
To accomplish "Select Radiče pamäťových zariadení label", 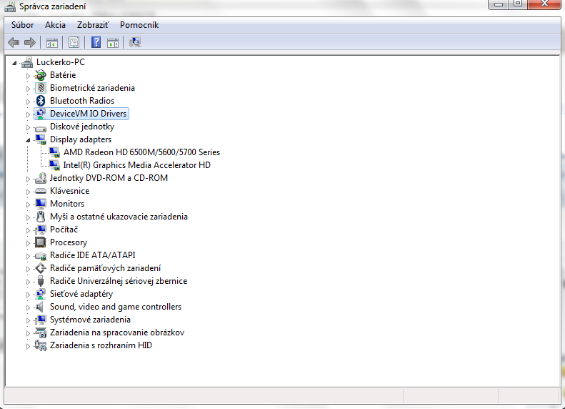I will coord(105,268).
